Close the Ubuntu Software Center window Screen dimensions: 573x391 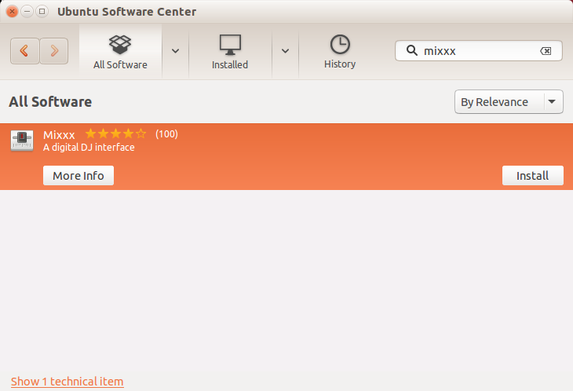(x=12, y=11)
